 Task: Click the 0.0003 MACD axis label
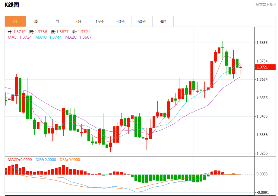pos(262,174)
